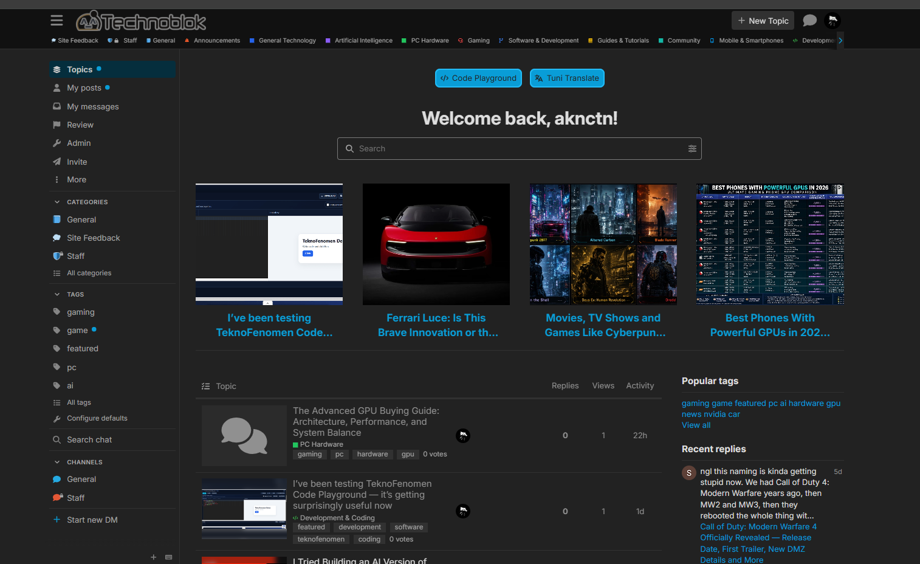The width and height of the screenshot is (920, 564).
Task: Open 'Best Phones With Powerful GPUs' title link
Action: pyautogui.click(x=770, y=325)
